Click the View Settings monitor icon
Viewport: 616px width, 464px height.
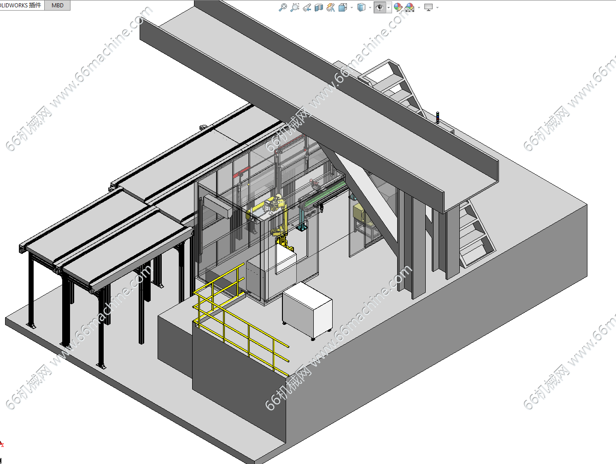coord(428,7)
